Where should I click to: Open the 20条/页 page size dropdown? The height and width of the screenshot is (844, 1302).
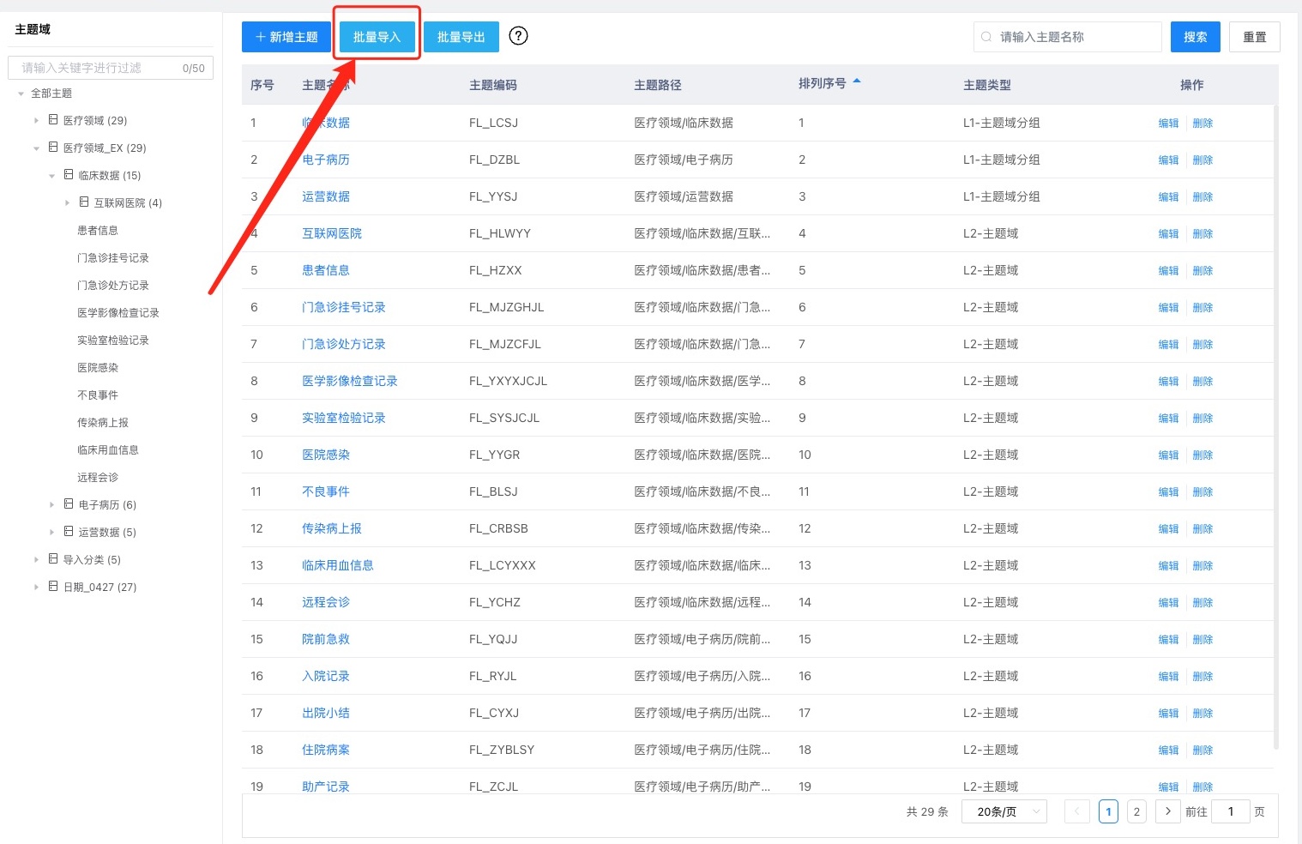tap(1004, 811)
